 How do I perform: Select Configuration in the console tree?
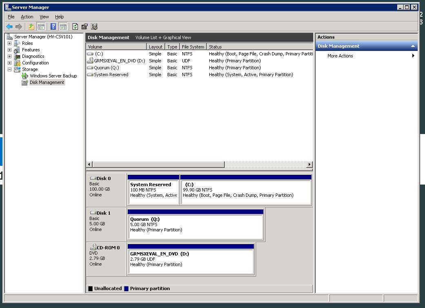coord(35,62)
